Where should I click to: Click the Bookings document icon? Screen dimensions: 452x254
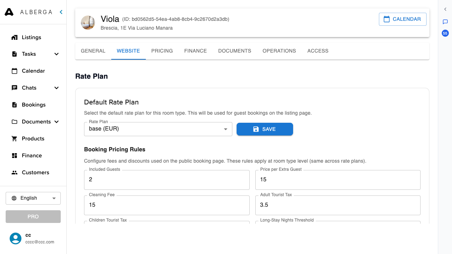pos(14,105)
